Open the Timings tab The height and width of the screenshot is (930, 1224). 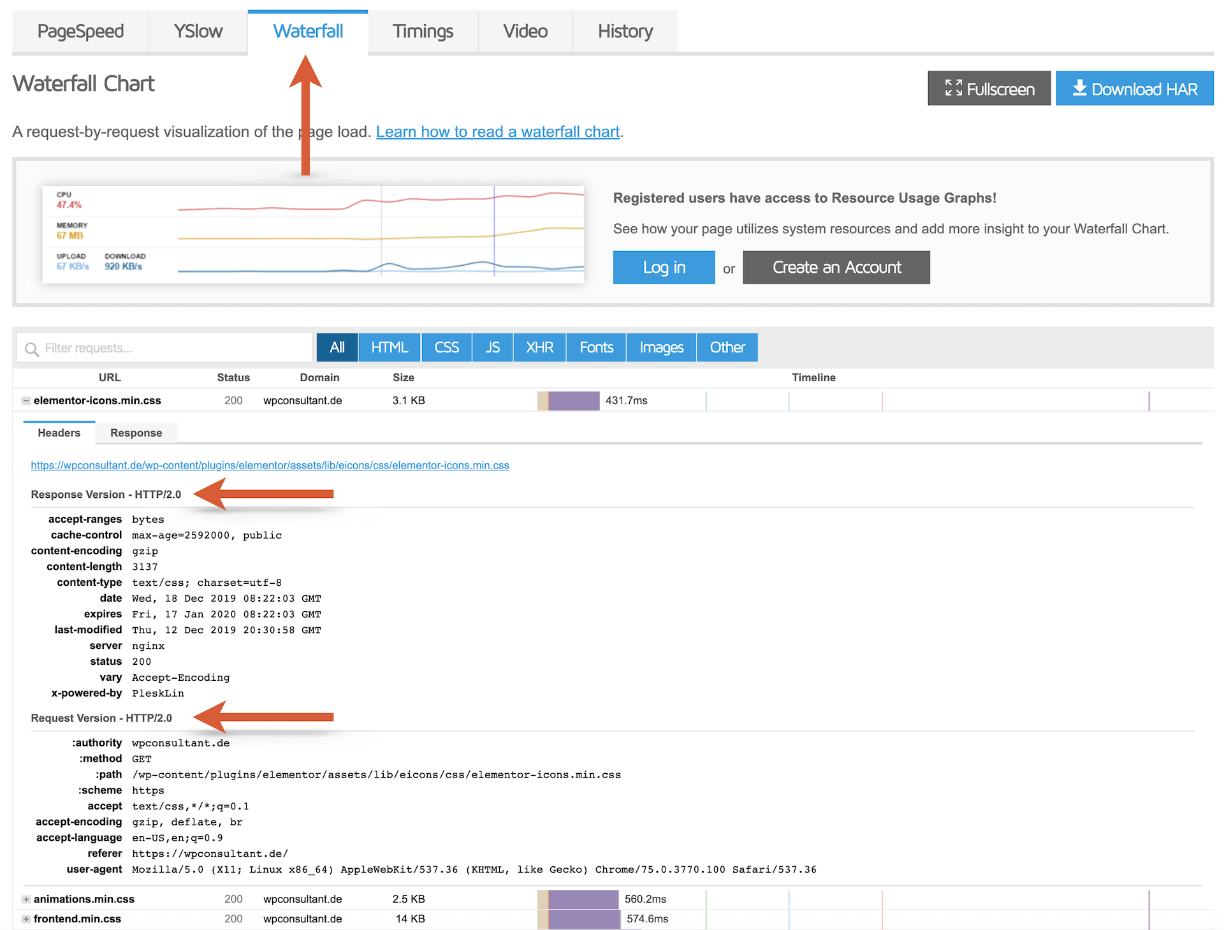(x=423, y=31)
